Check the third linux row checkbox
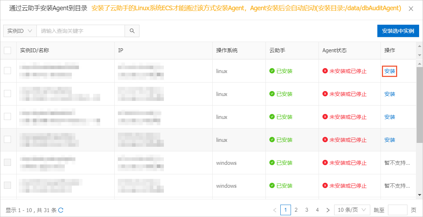The height and width of the screenshot is (217, 423). click(x=7, y=116)
